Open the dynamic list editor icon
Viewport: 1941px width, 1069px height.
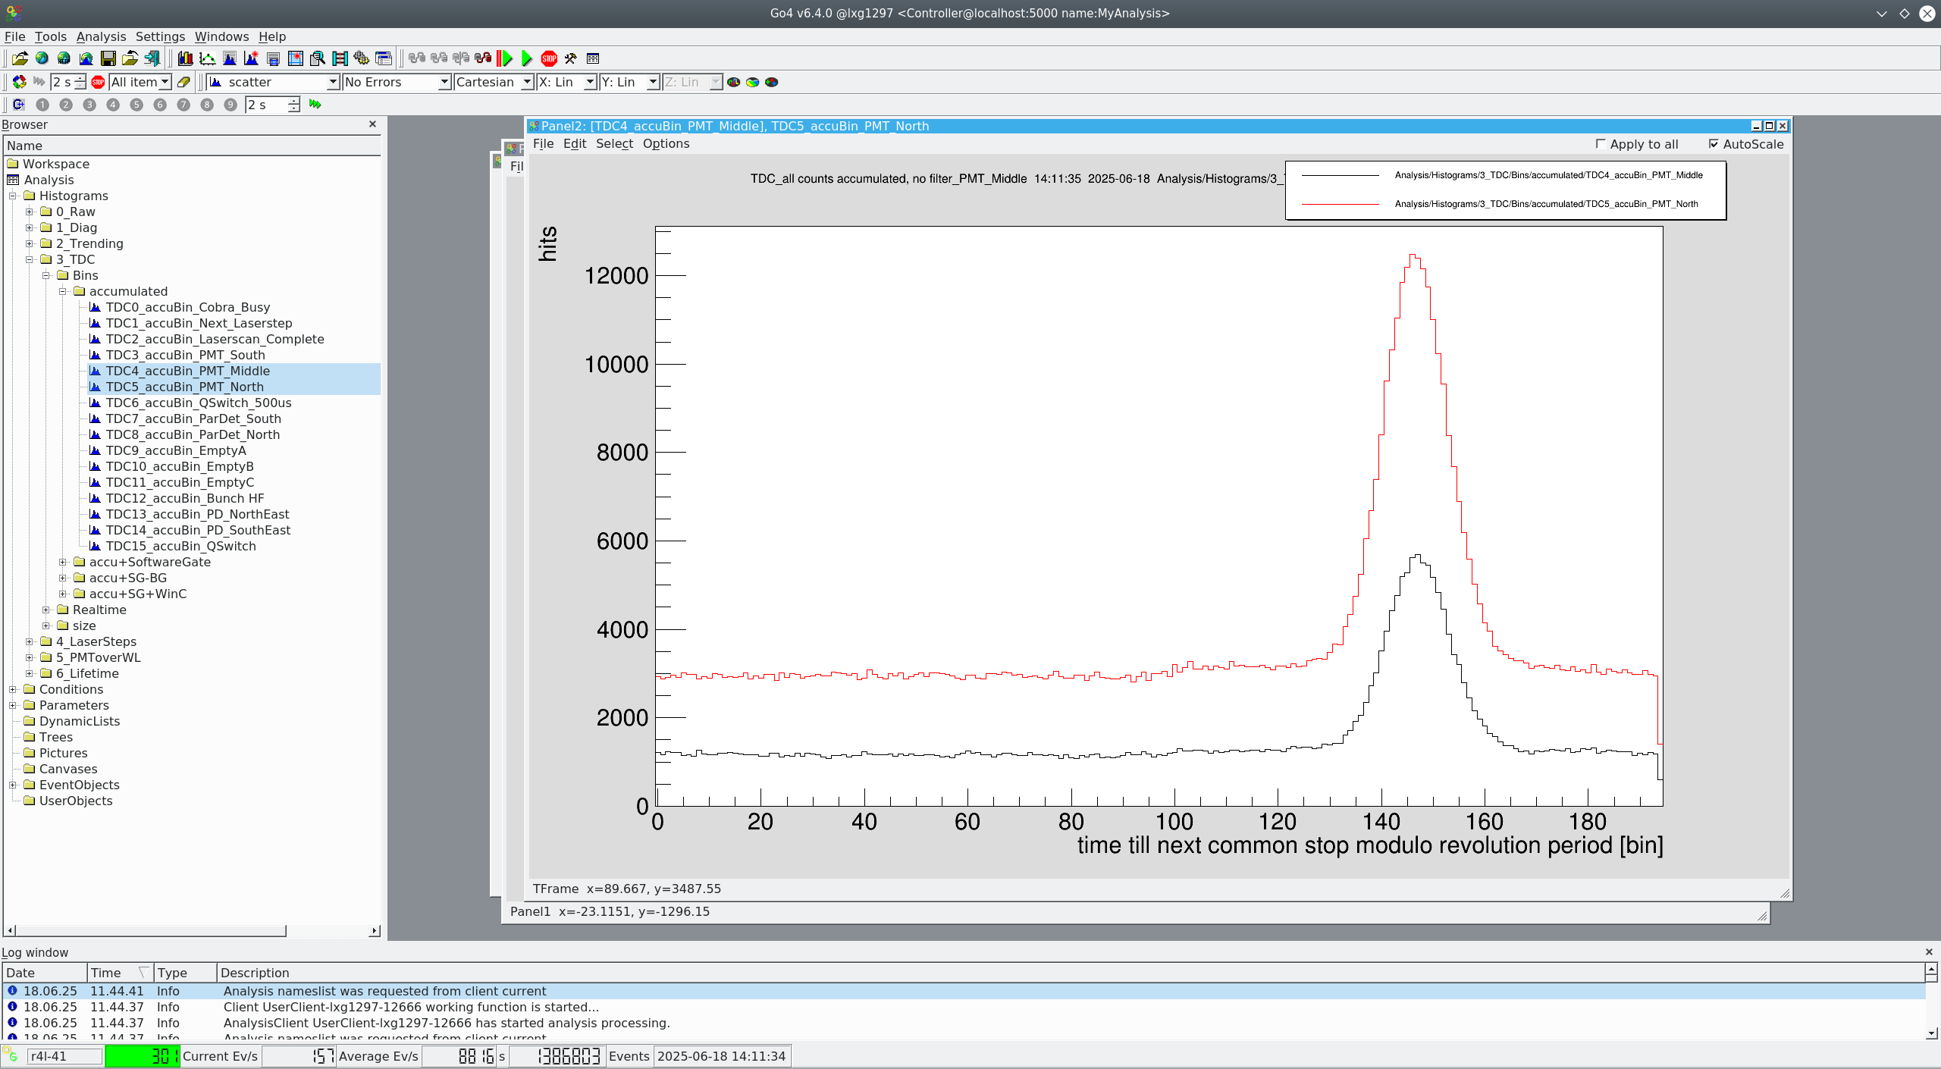pos(340,58)
